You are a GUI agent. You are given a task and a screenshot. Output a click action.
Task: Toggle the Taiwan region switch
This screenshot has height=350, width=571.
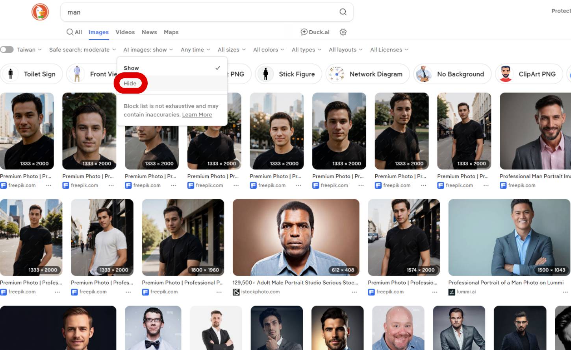7,50
